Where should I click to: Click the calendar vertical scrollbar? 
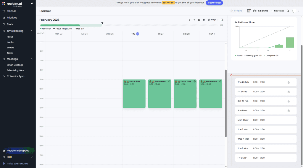pos(226,103)
